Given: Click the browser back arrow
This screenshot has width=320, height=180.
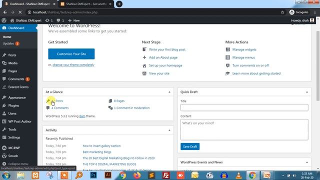Looking at the screenshot, I should (5, 12).
